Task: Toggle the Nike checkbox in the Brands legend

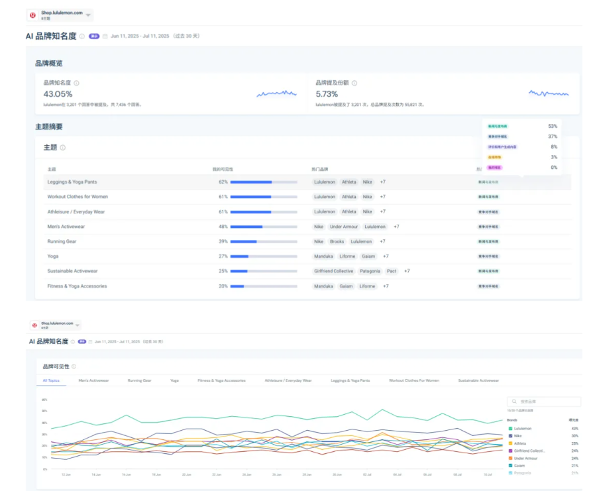Action: click(510, 436)
